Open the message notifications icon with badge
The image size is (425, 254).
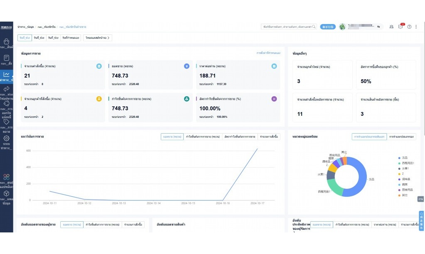(400, 27)
